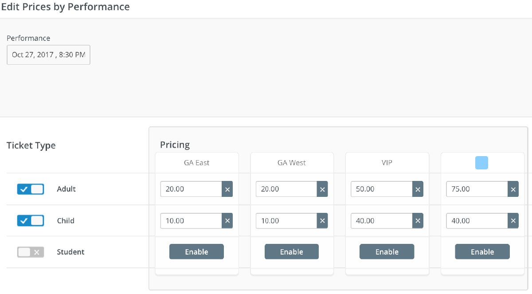
Task: Enable Student pricing for GA West
Action: point(291,252)
